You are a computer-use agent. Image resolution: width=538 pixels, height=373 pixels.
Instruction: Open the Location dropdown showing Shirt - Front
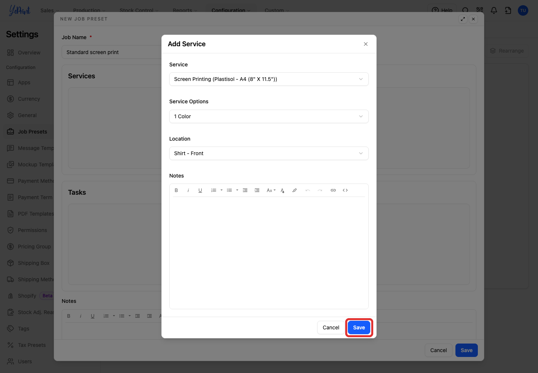(x=269, y=153)
